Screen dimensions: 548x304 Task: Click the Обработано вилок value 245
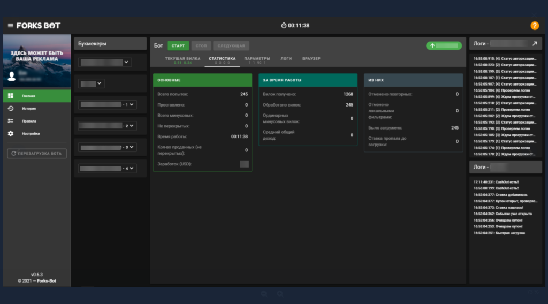coord(349,105)
